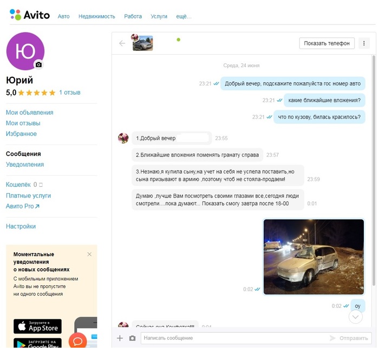Click the plus attachment icon

point(120,338)
